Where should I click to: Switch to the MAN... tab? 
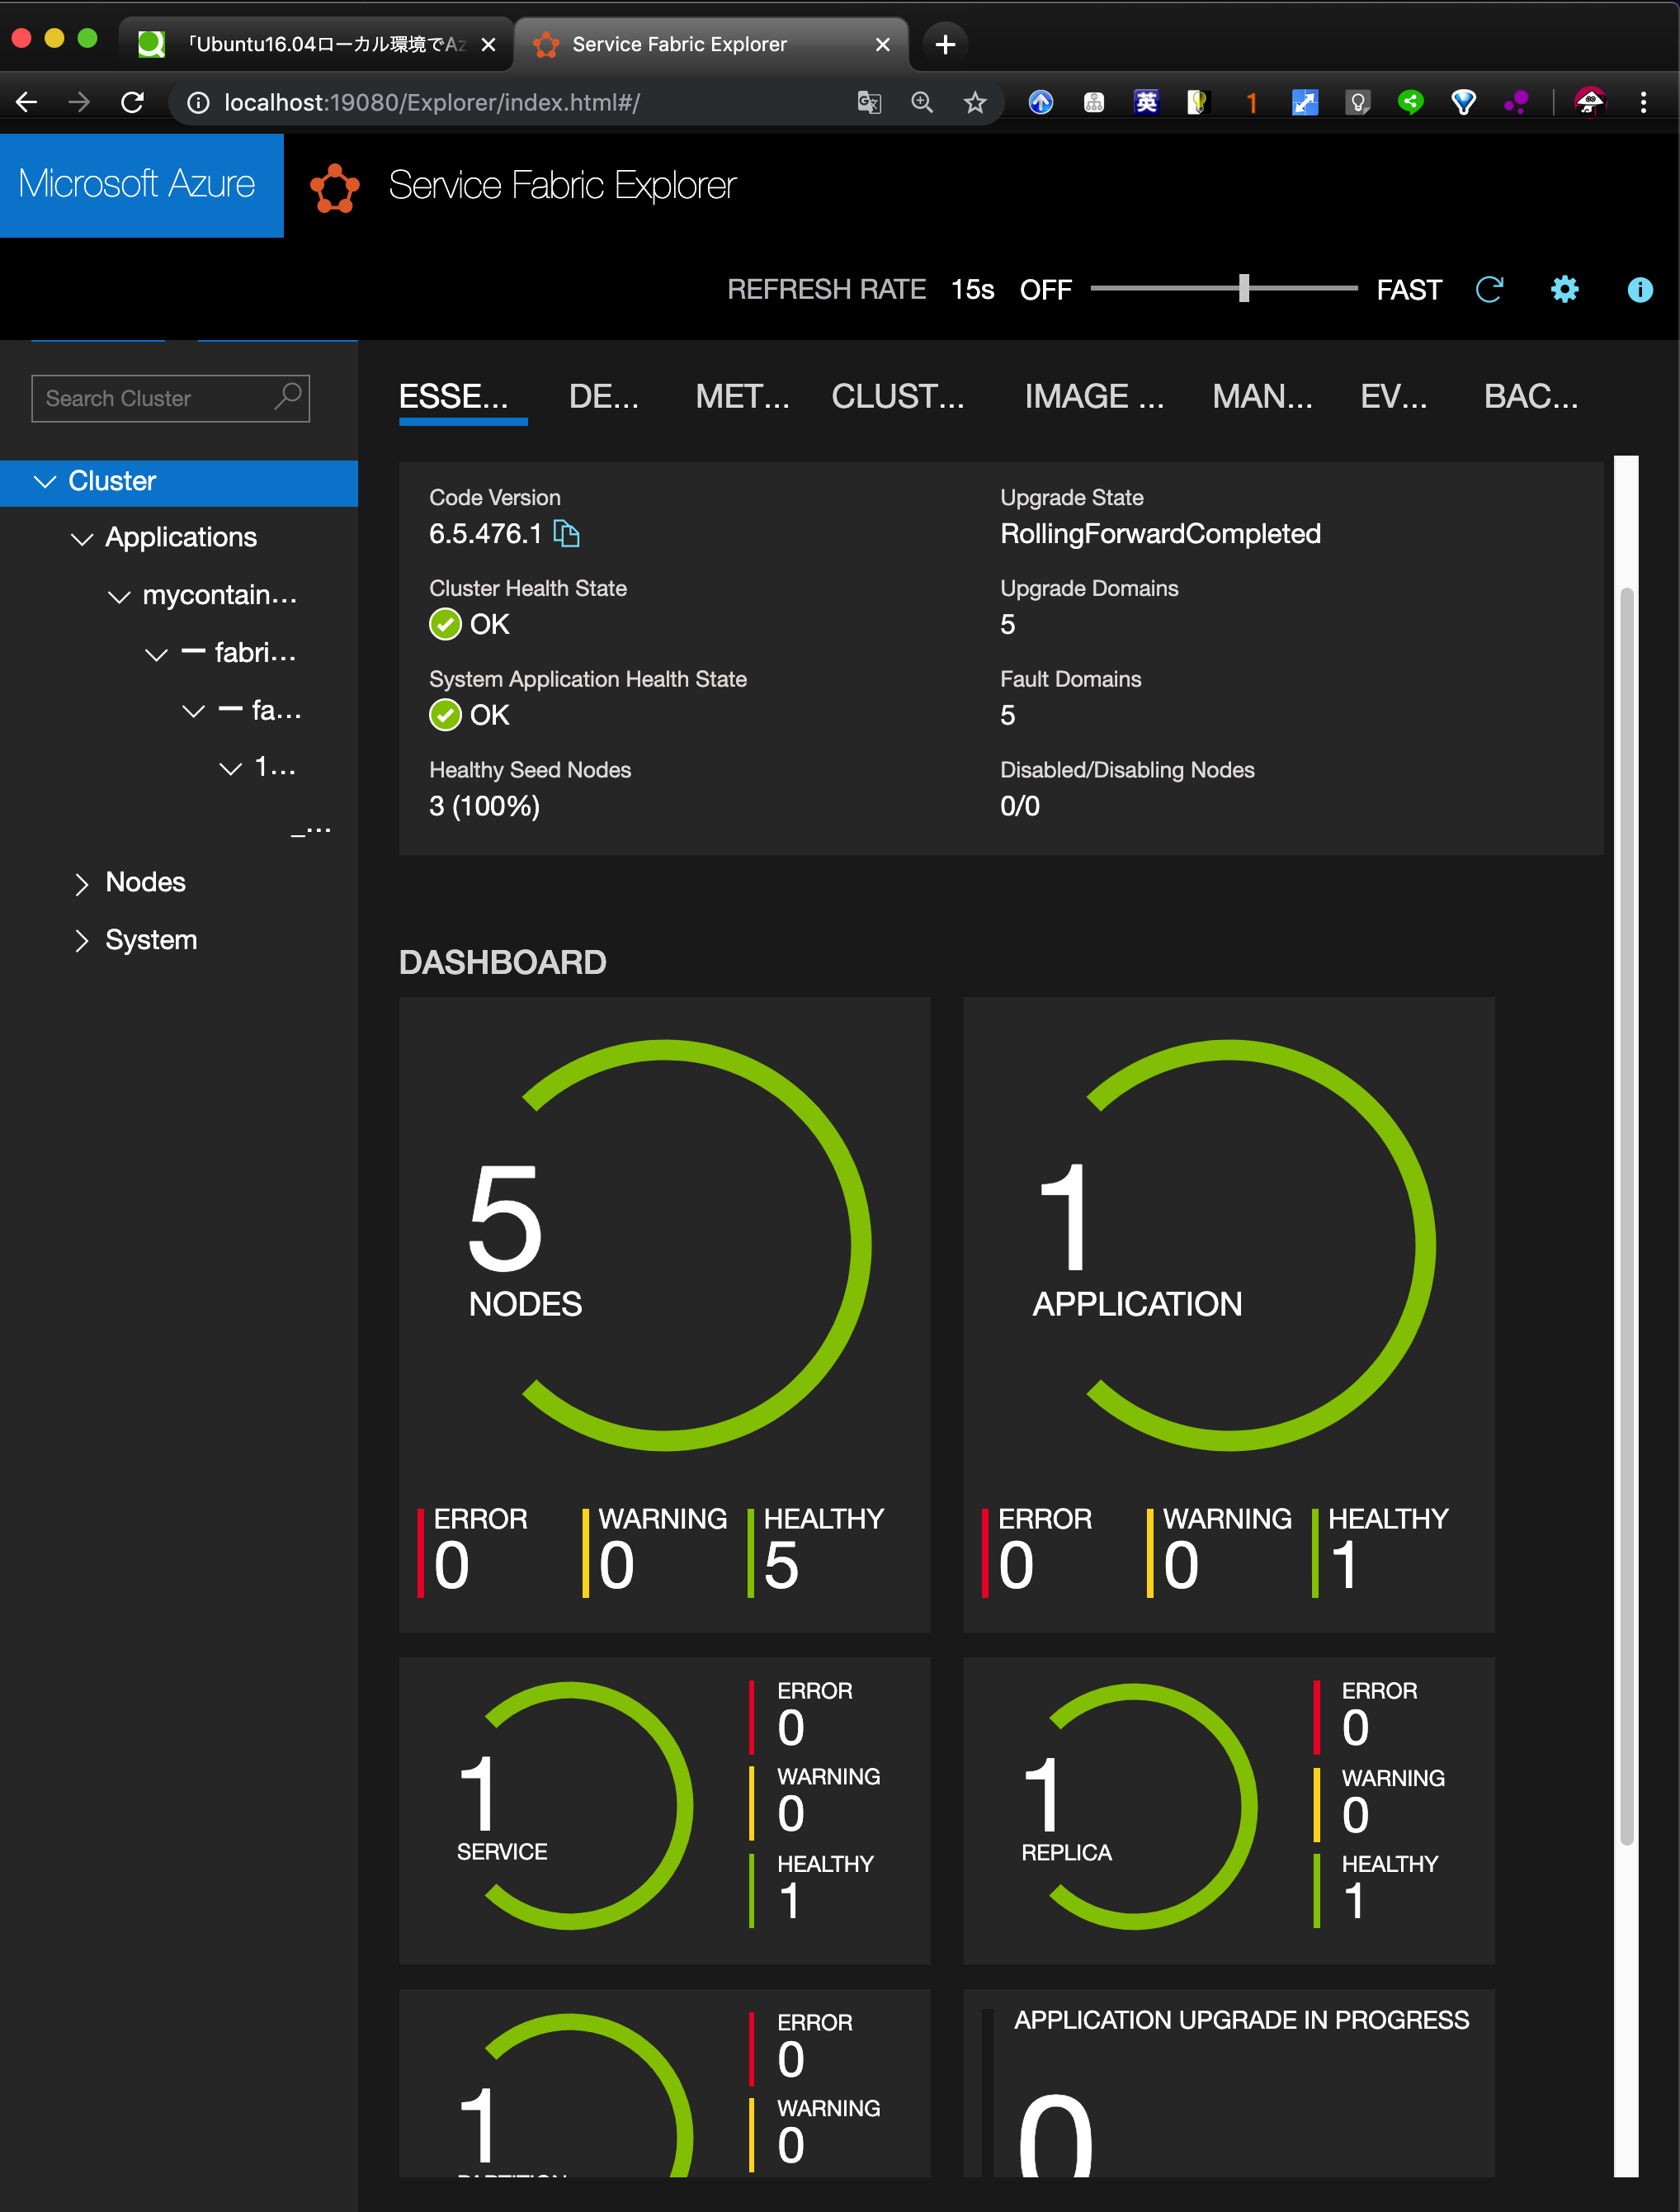coord(1262,397)
